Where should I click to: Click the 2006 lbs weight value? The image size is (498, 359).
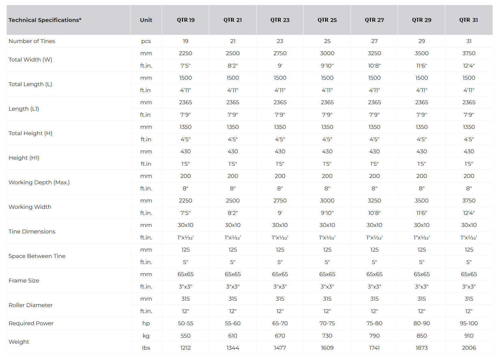click(x=469, y=348)
